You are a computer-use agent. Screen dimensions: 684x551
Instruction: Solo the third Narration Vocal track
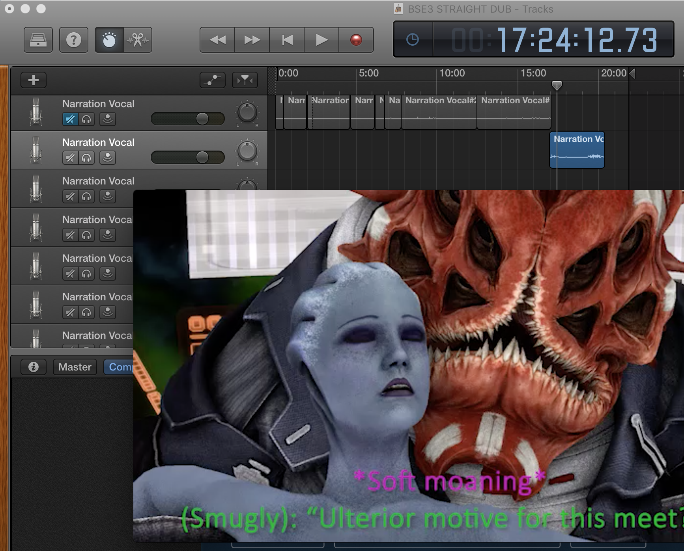pyautogui.click(x=86, y=196)
